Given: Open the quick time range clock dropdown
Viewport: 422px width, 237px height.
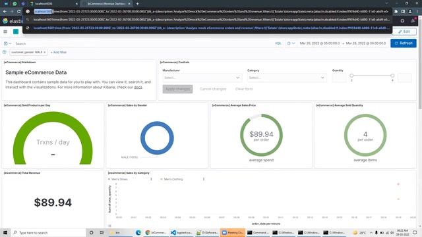Looking at the screenshot, I should point(291,43).
